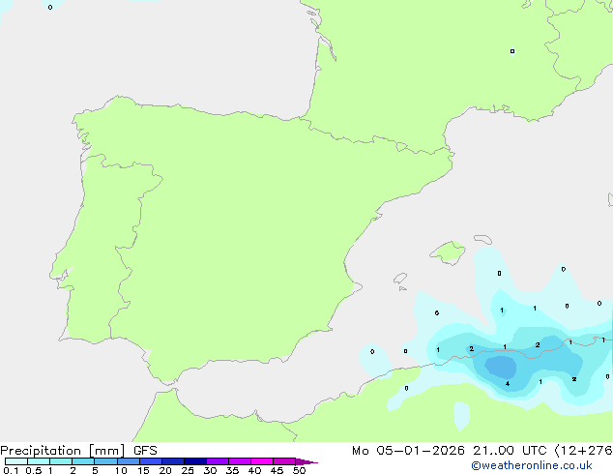
Task: Click the "Mo 05-01-2026" date text
Action: click(x=408, y=451)
